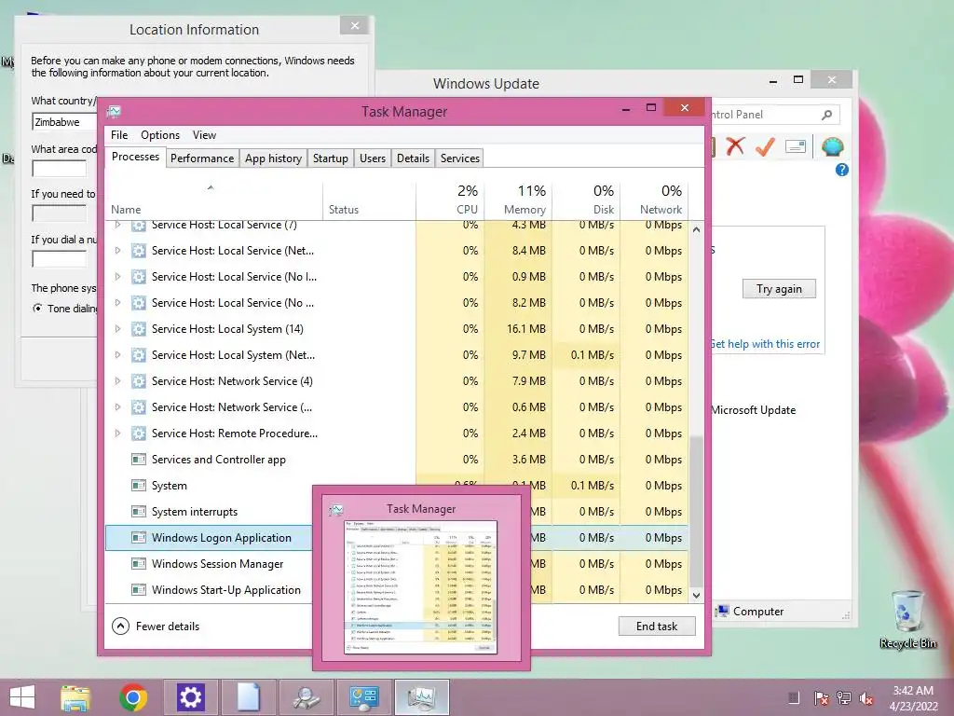Switch to the Details tab
Screen dimensions: 954x716
pyautogui.click(x=413, y=158)
